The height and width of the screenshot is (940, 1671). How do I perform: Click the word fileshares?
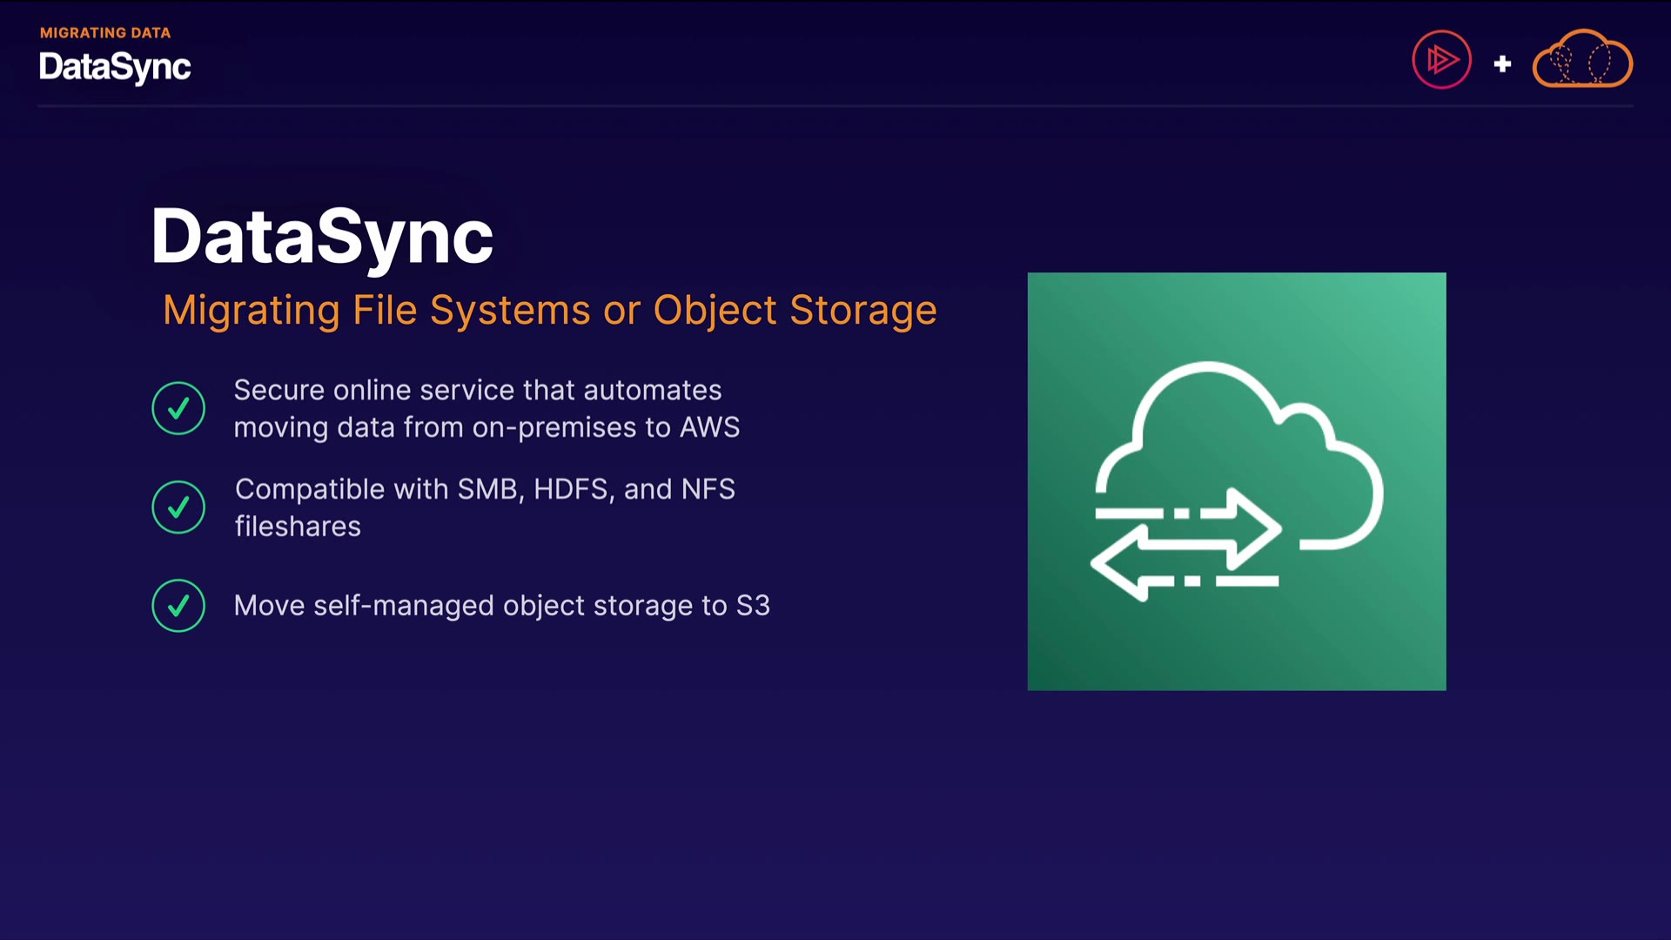coord(298,527)
